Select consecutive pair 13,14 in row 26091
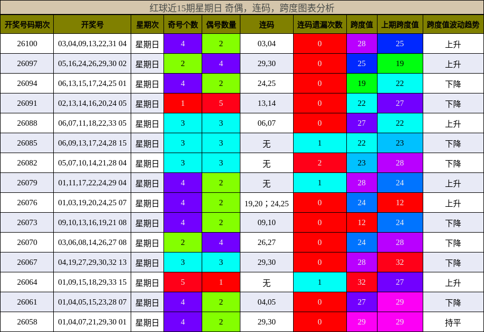This screenshot has width=484, height=332. point(267,103)
